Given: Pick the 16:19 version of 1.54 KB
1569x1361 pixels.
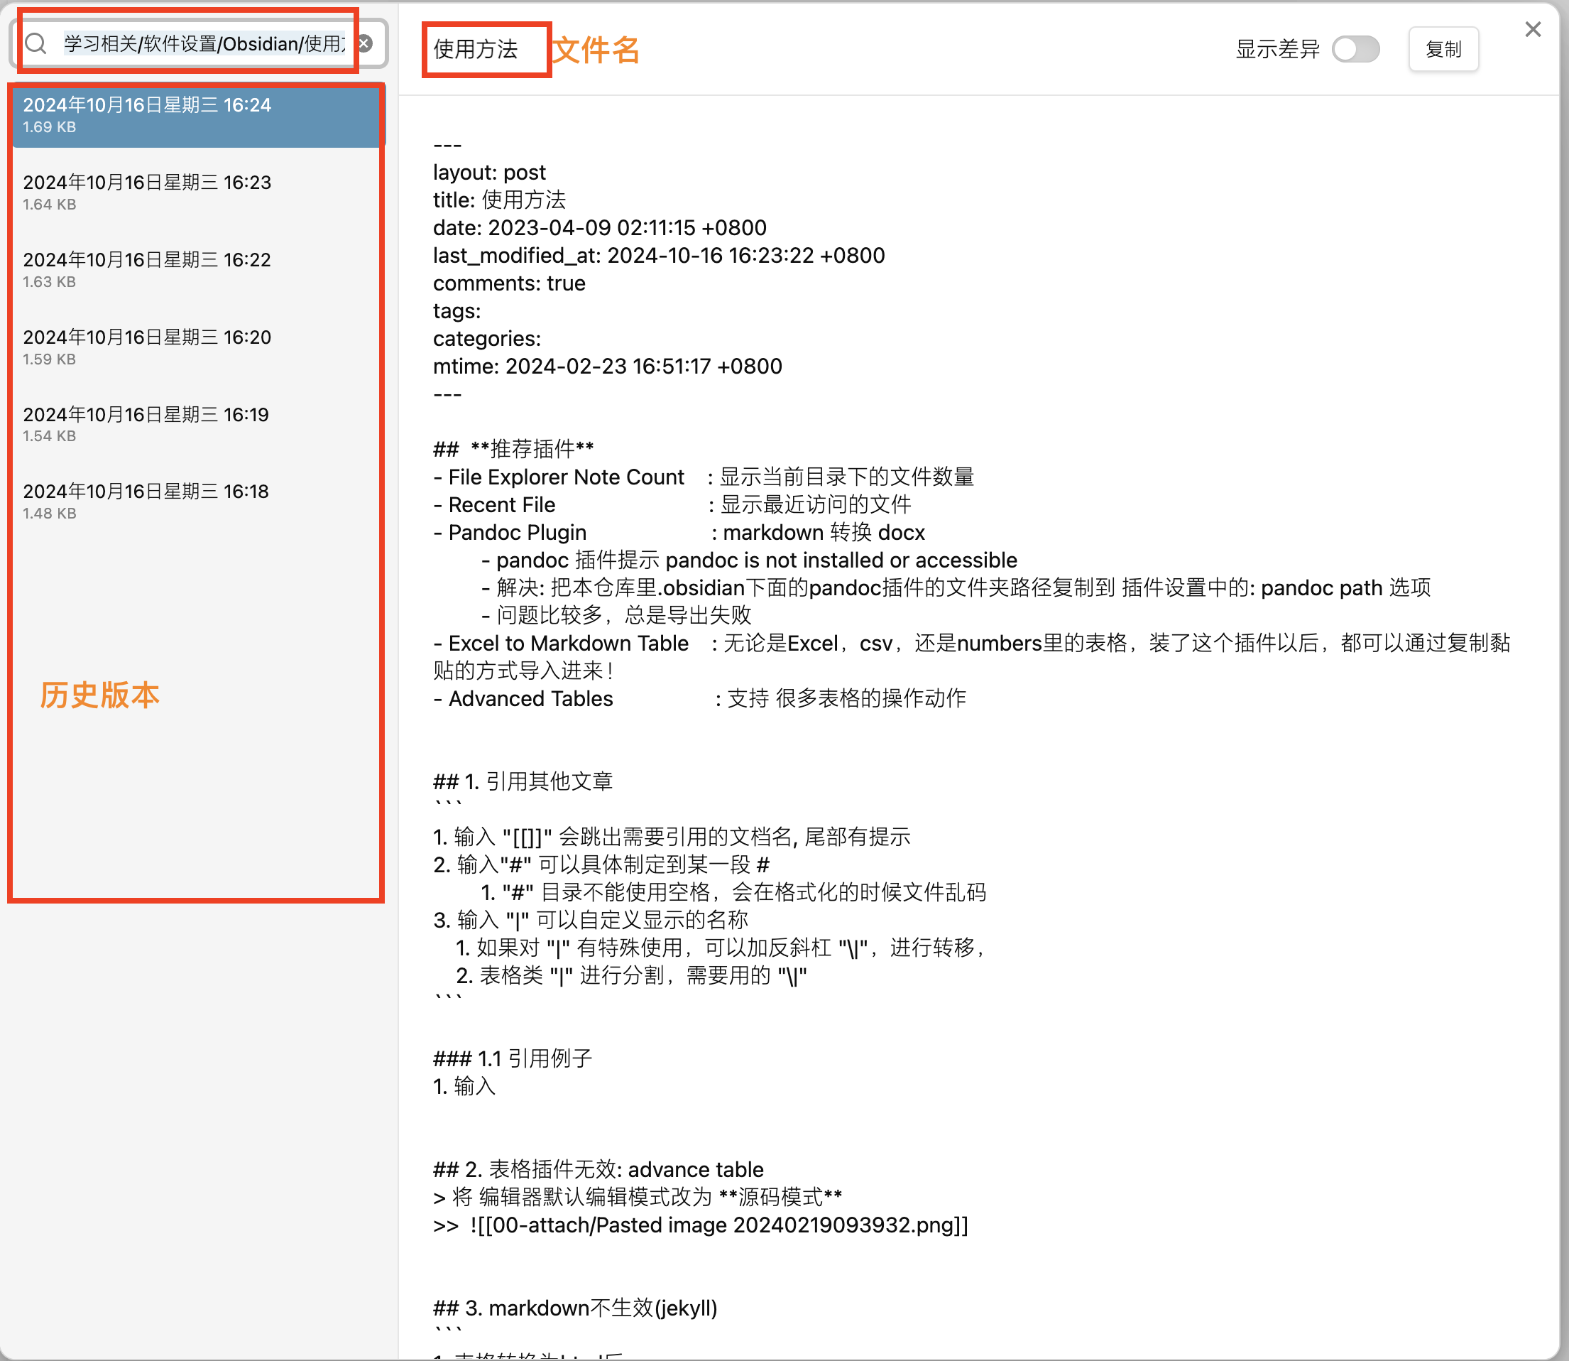Looking at the screenshot, I should 197,424.
